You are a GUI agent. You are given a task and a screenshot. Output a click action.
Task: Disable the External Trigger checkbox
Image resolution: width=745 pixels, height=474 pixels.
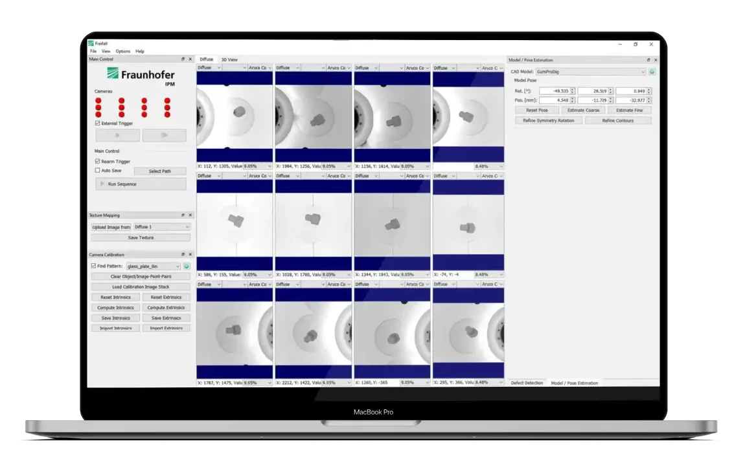[98, 123]
